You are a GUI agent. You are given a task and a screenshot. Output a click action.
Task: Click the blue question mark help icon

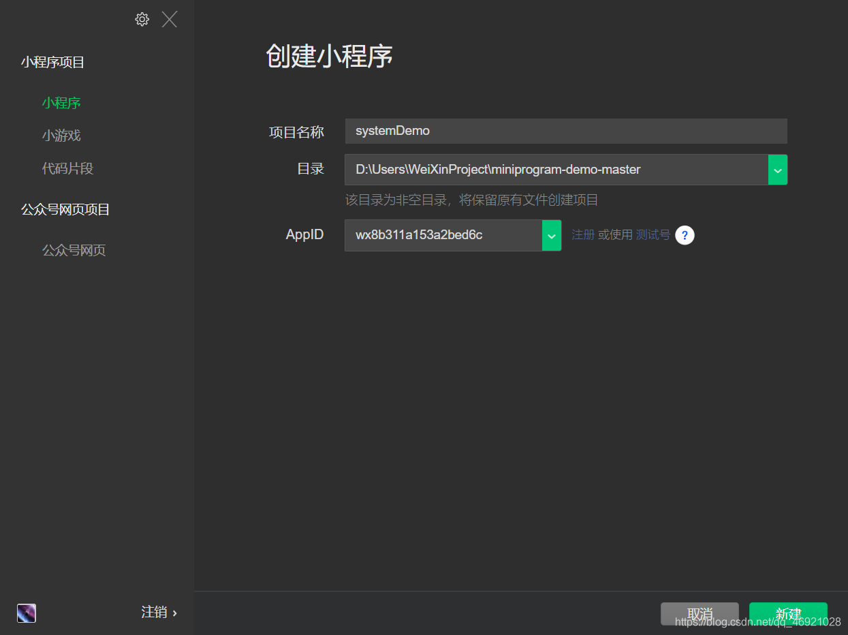[685, 235]
